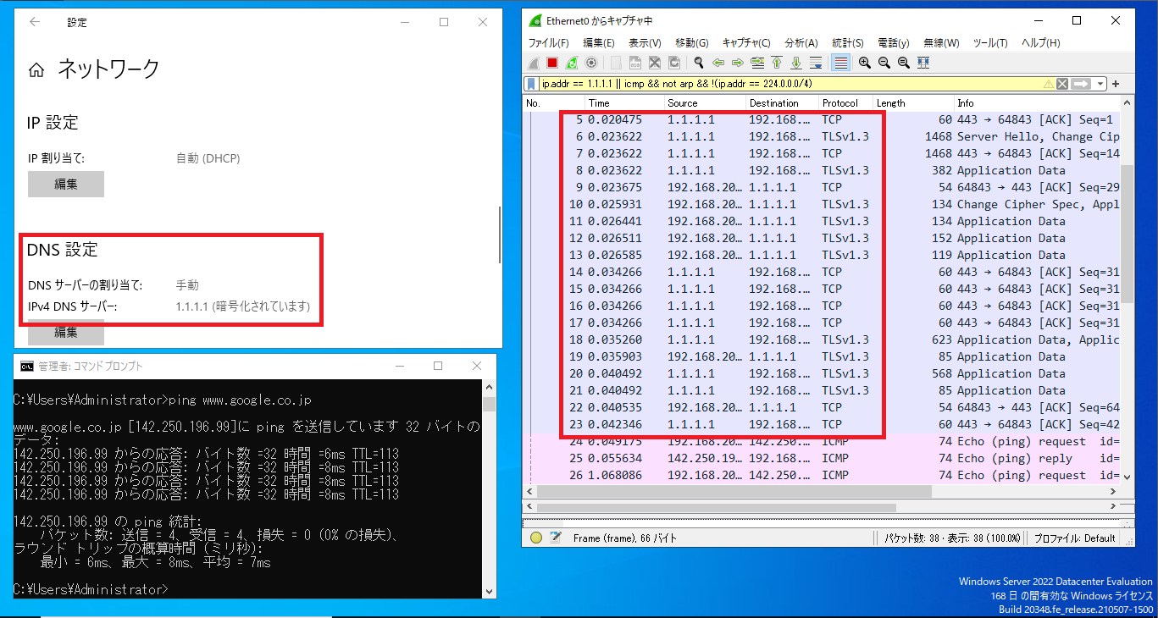Click the display filter expression field
Image resolution: width=1158 pixels, height=618 pixels.
click(x=792, y=84)
